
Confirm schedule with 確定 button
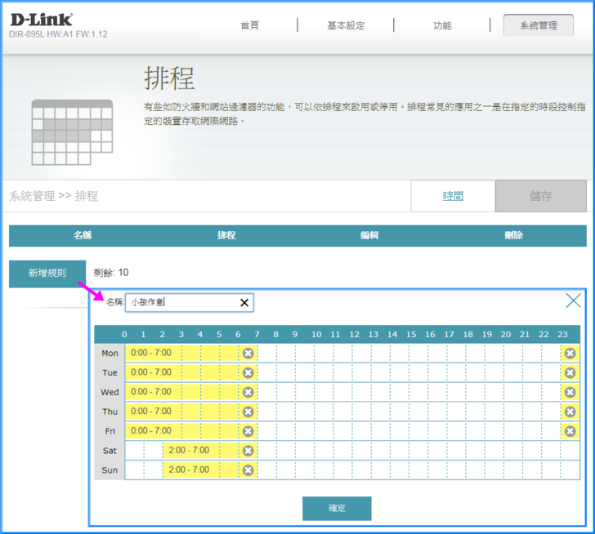337,508
